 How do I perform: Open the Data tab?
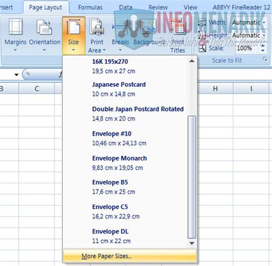pyautogui.click(x=126, y=7)
